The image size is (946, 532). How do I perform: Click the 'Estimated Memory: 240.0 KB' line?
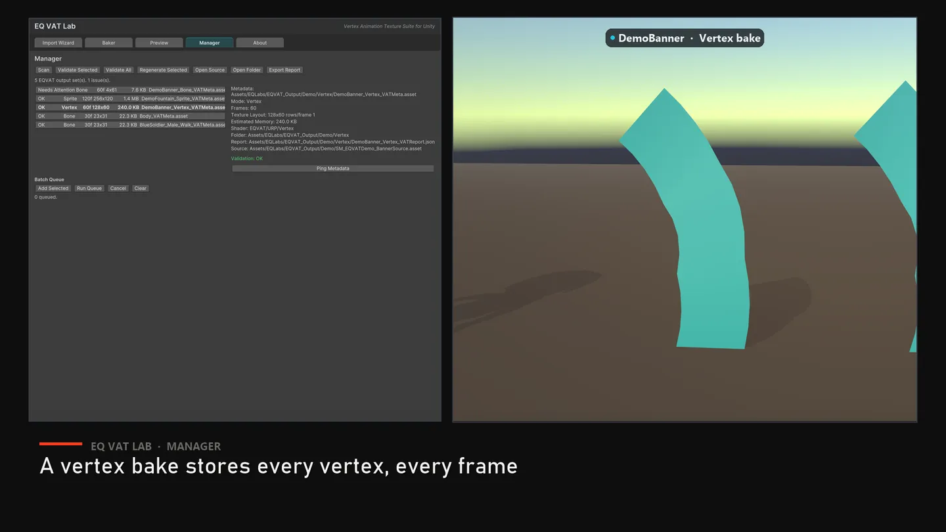pyautogui.click(x=263, y=122)
